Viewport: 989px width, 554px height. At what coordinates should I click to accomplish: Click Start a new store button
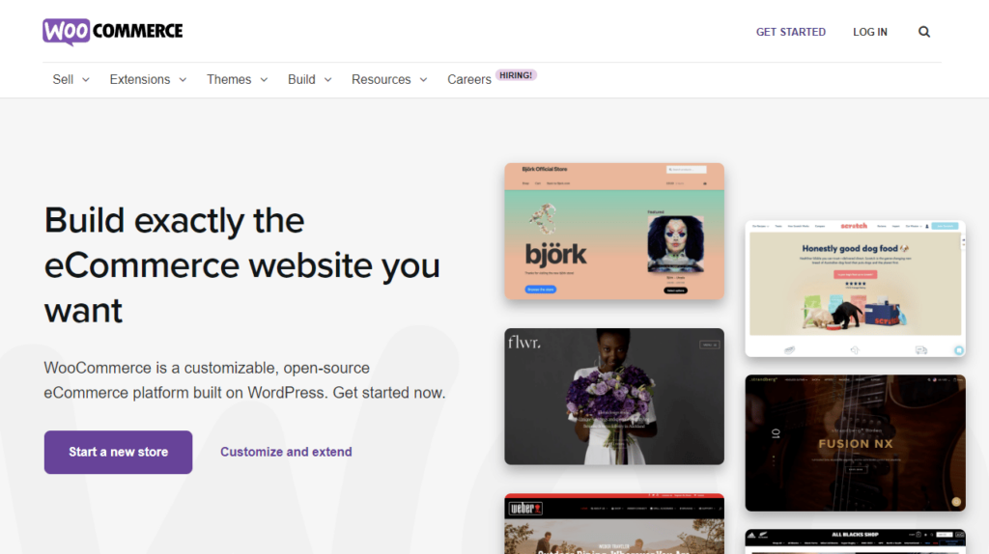118,452
